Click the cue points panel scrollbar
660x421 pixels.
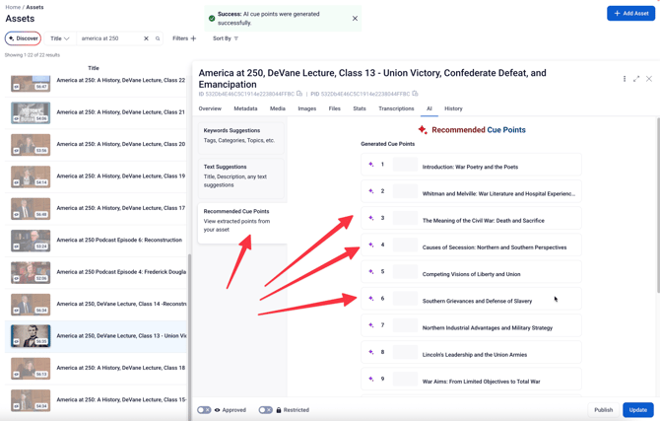pos(658,206)
